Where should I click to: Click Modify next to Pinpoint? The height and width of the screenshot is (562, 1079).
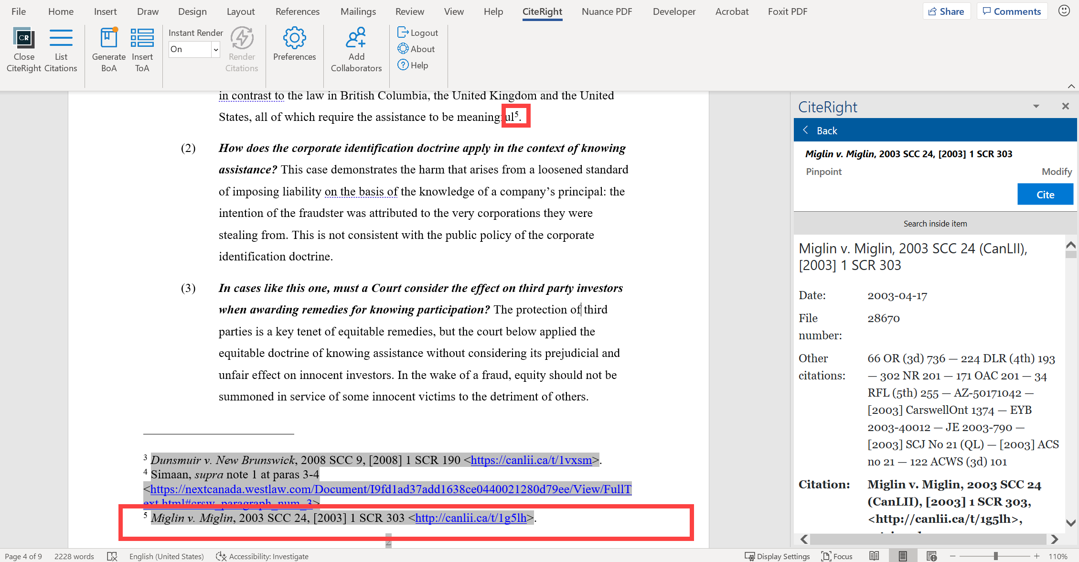click(x=1057, y=172)
